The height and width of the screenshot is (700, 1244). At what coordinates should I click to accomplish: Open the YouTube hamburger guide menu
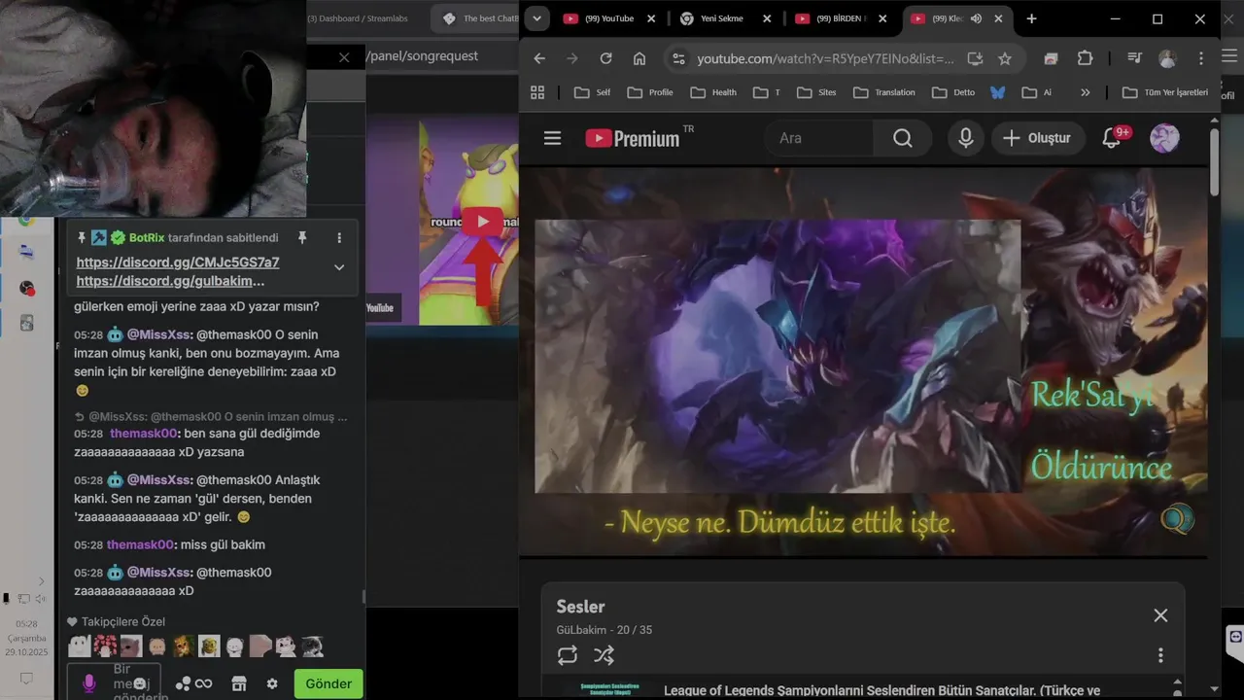[x=552, y=138]
